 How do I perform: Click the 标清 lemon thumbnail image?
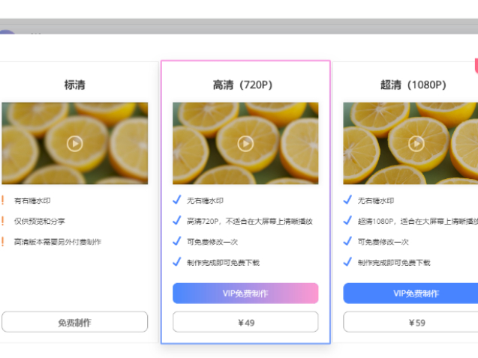(x=75, y=143)
